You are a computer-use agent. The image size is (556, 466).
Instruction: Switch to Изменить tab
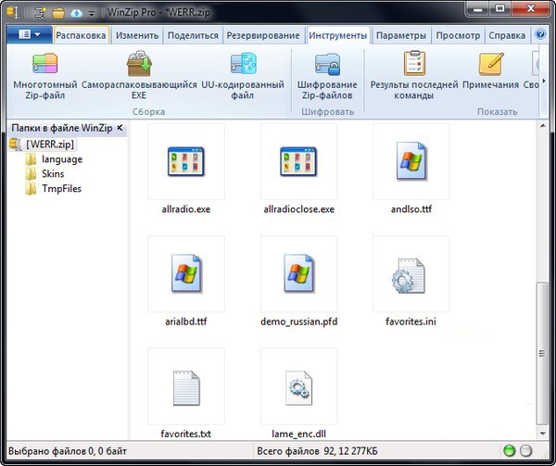click(137, 35)
